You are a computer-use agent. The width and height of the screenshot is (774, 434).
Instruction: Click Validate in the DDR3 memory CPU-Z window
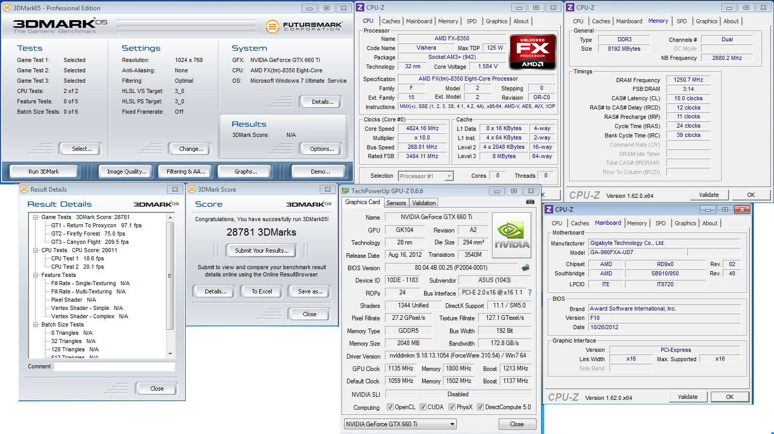tap(709, 195)
